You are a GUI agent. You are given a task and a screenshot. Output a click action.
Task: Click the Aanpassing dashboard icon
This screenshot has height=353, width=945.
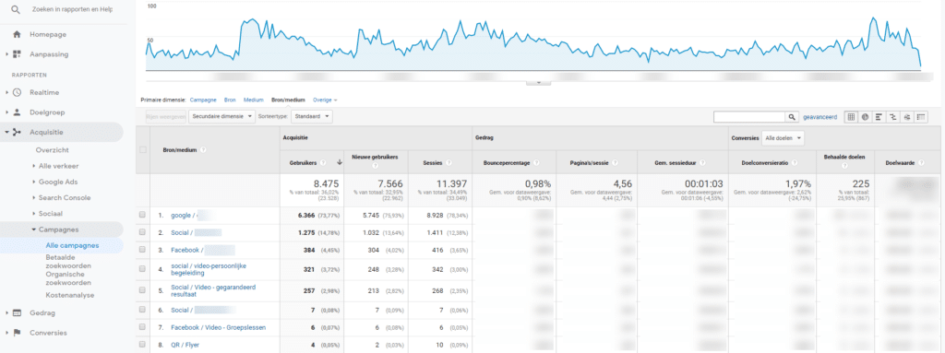point(17,54)
